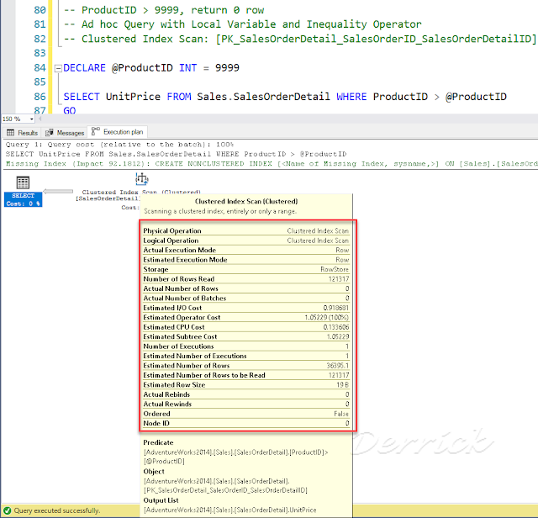
Task: Click the PK_SalesOrderDetail object name in tooltip
Action: pos(225,490)
